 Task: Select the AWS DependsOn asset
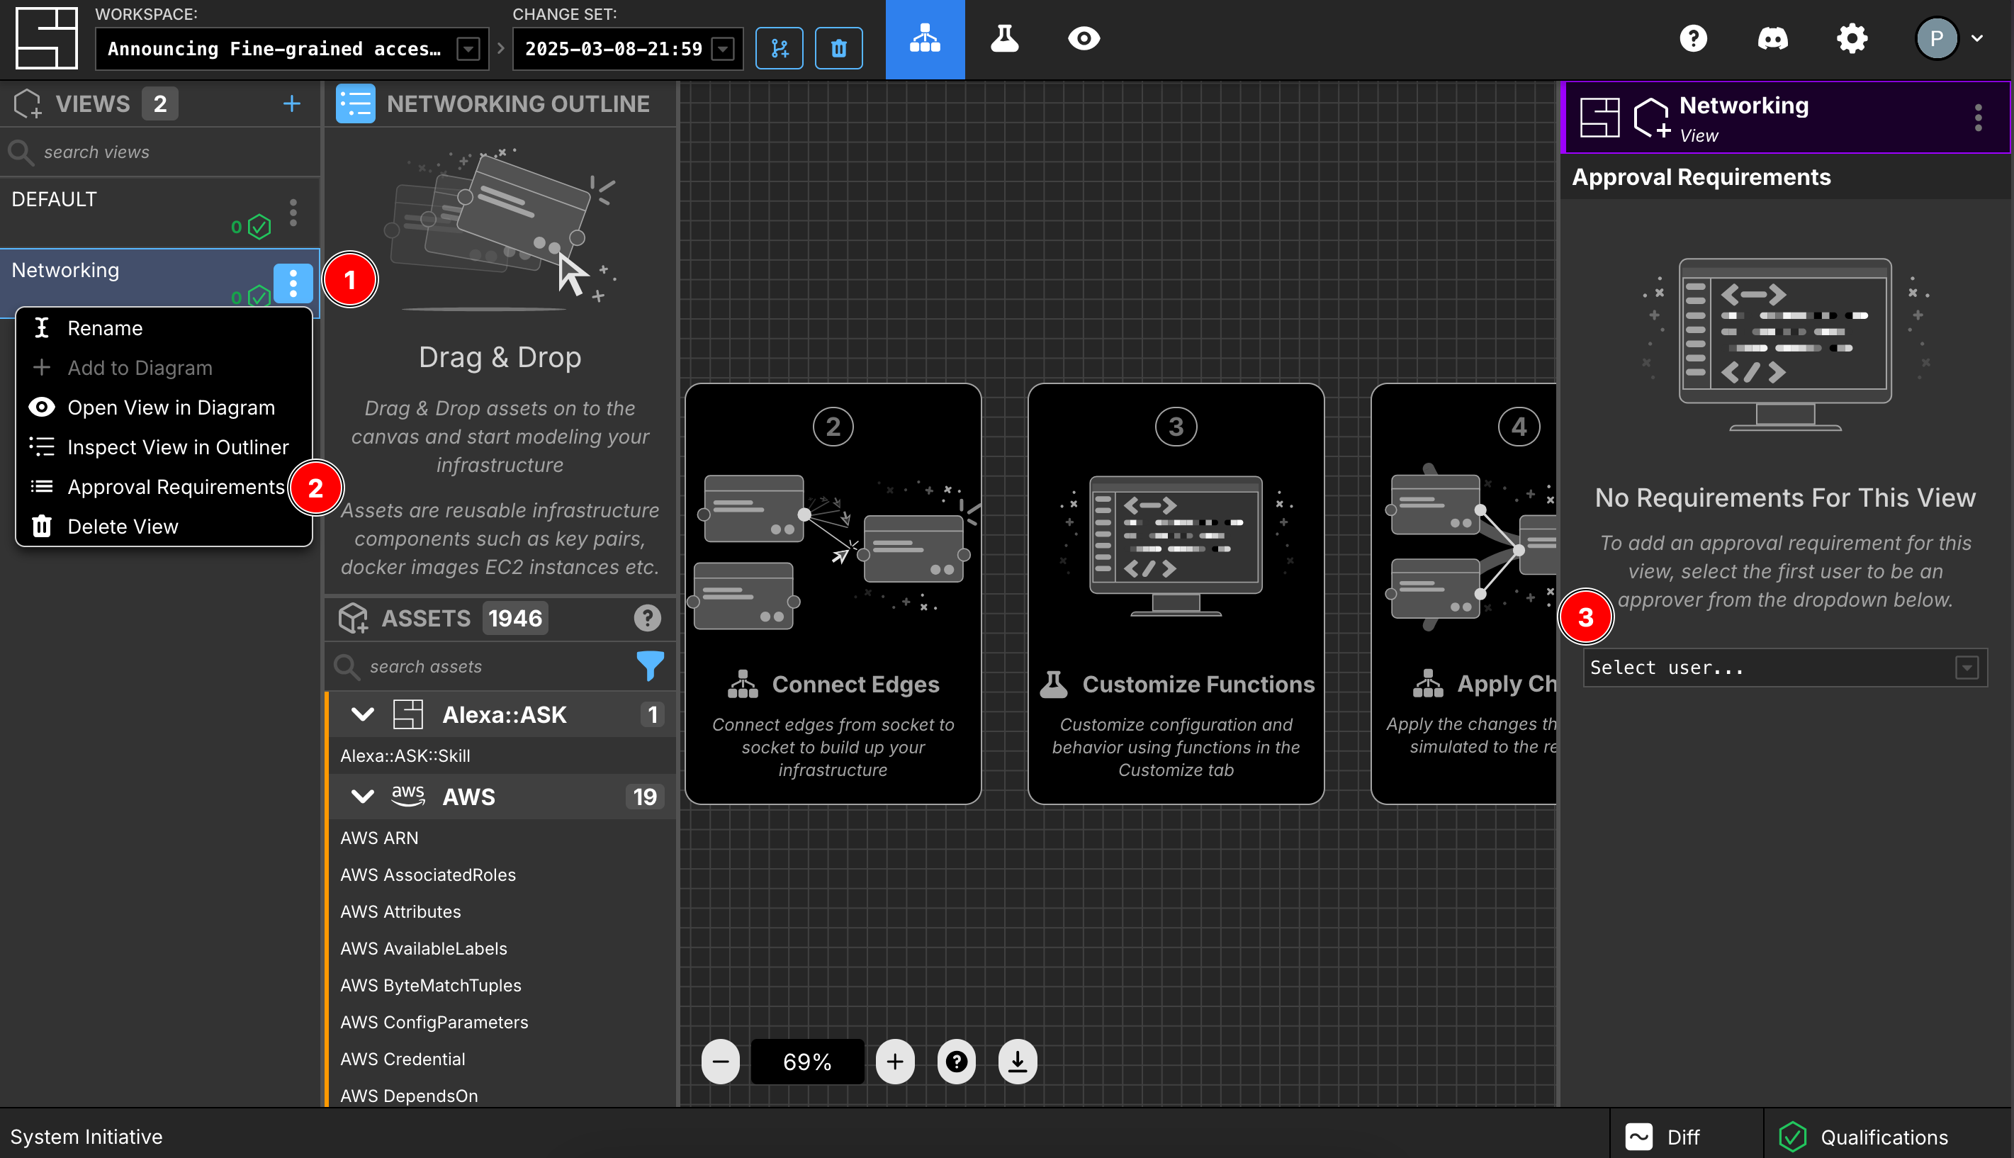point(502,1096)
